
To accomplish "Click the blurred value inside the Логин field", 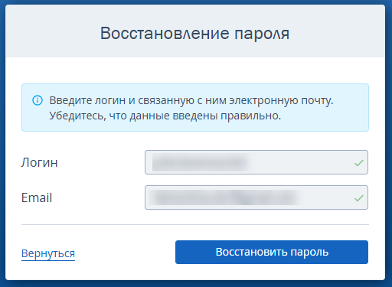I will (200, 162).
